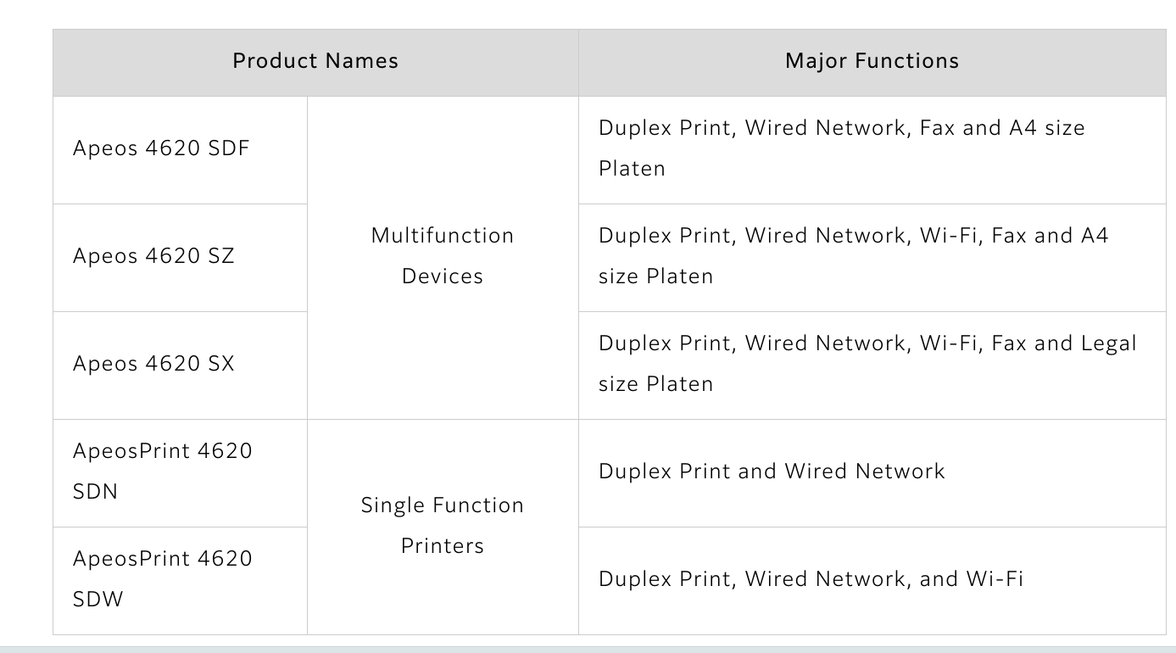Click the Multifunction Devices category cell
The width and height of the screenshot is (1176, 653).
pyautogui.click(x=443, y=258)
